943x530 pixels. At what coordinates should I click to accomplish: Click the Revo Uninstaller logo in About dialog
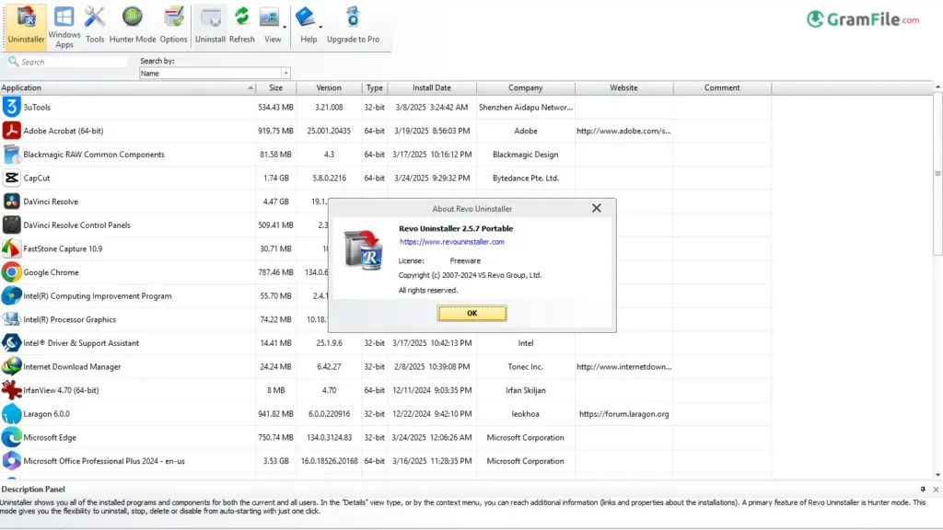[364, 249]
